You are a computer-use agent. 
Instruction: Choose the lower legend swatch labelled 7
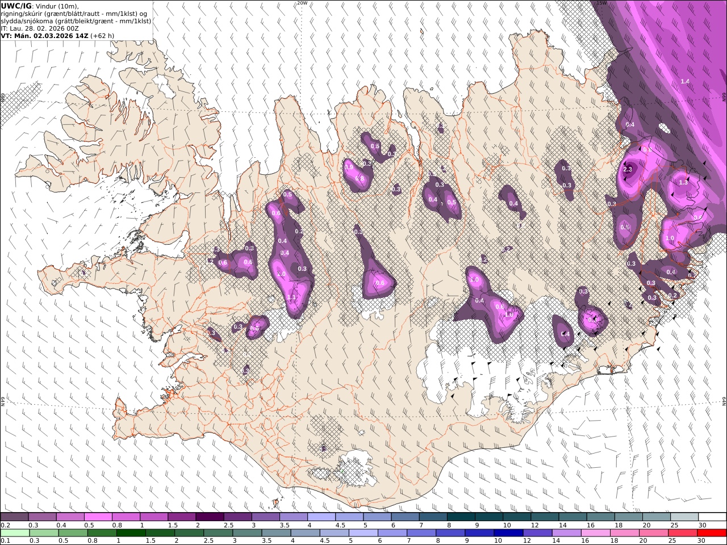421,533
